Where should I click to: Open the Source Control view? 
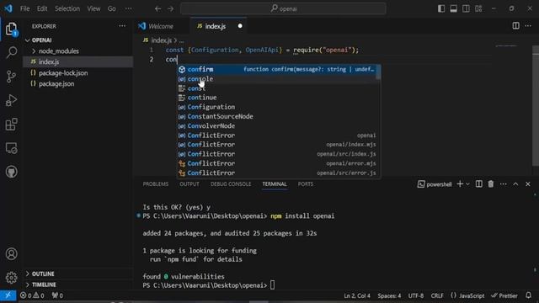tap(11, 77)
